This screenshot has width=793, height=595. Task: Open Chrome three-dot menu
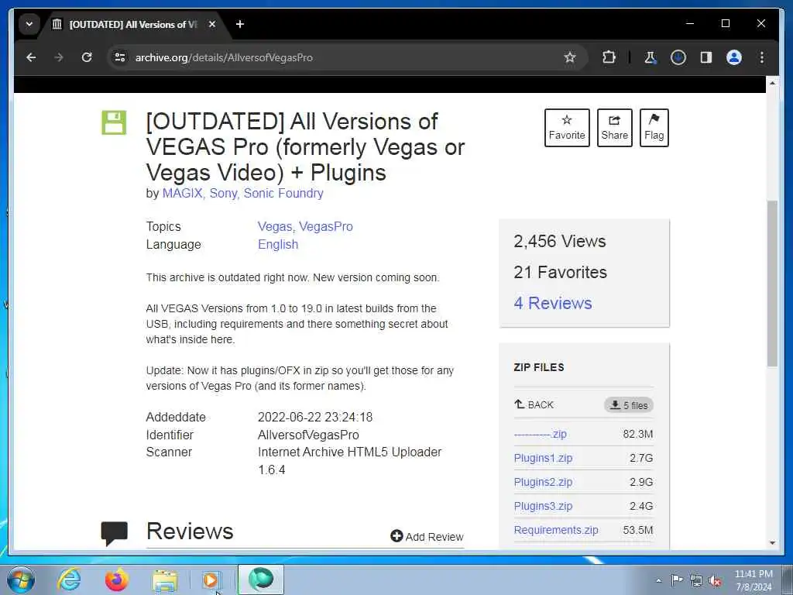pos(762,57)
